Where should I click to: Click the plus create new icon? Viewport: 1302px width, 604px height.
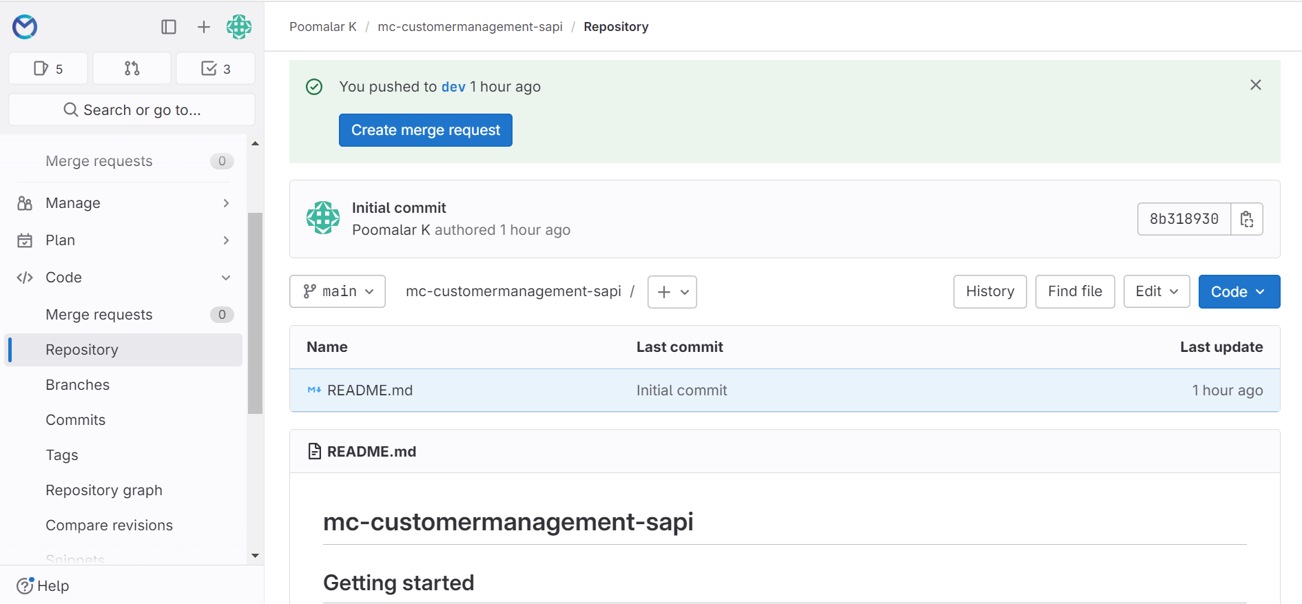coord(203,27)
